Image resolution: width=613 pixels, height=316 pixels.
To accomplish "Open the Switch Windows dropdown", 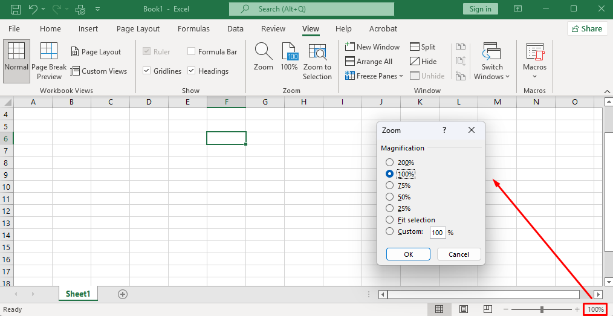I will [x=492, y=62].
